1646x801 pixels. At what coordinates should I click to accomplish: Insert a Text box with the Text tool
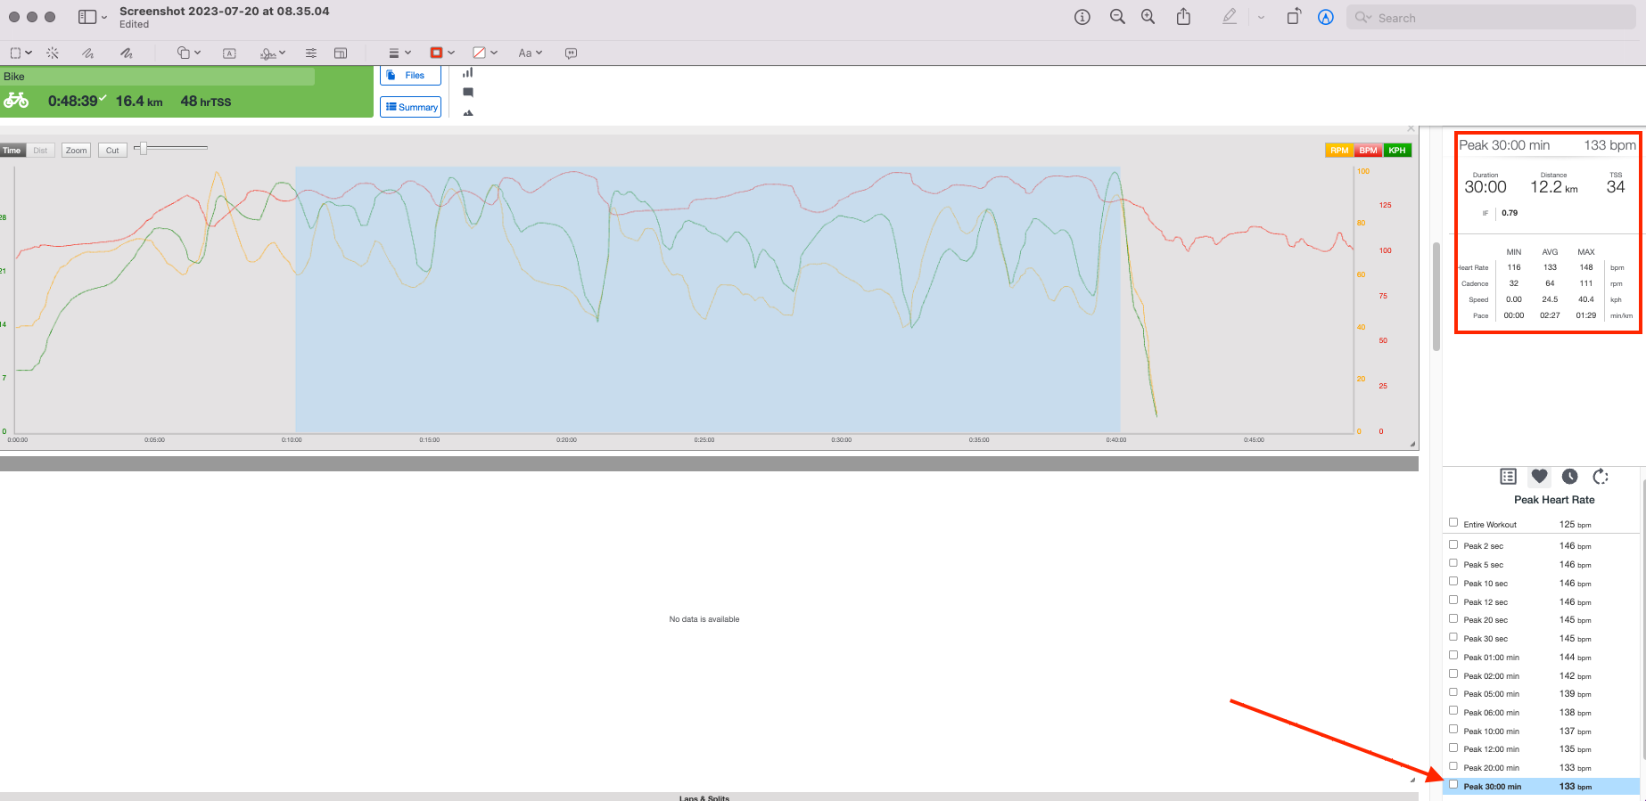point(229,53)
